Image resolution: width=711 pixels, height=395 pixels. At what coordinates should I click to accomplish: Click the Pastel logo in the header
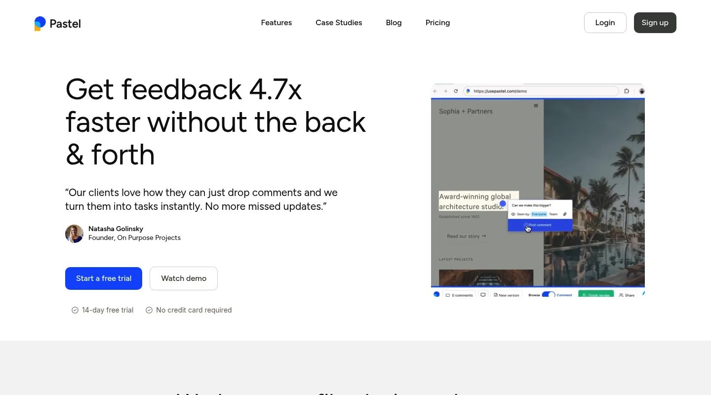[x=57, y=23]
